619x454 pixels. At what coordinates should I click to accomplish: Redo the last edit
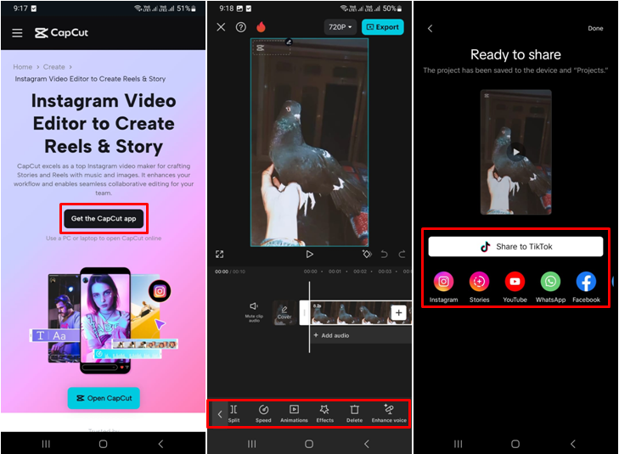pos(402,255)
